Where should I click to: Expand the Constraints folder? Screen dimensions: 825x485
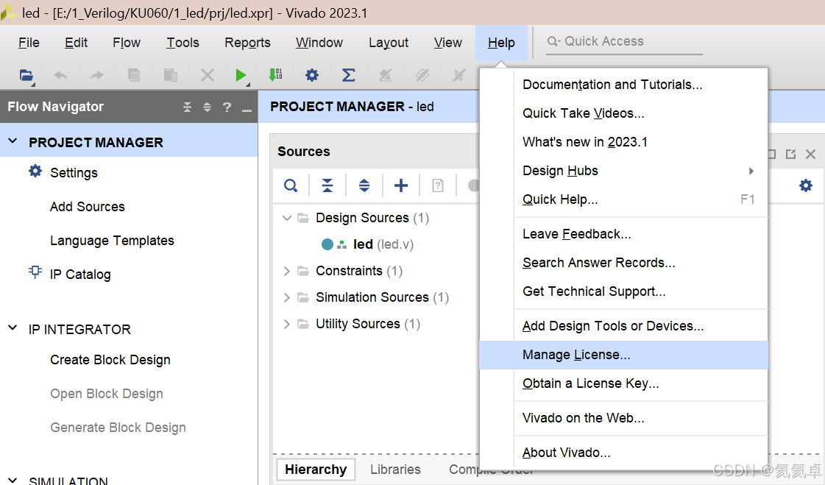[x=287, y=271]
